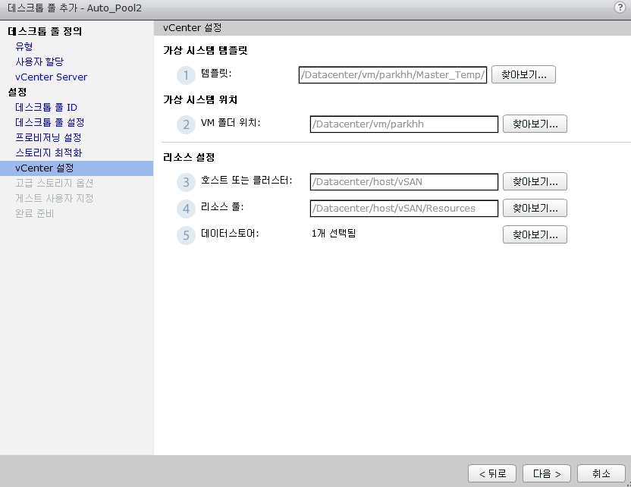Open the vCenter Server step
The image size is (631, 487).
51,77
